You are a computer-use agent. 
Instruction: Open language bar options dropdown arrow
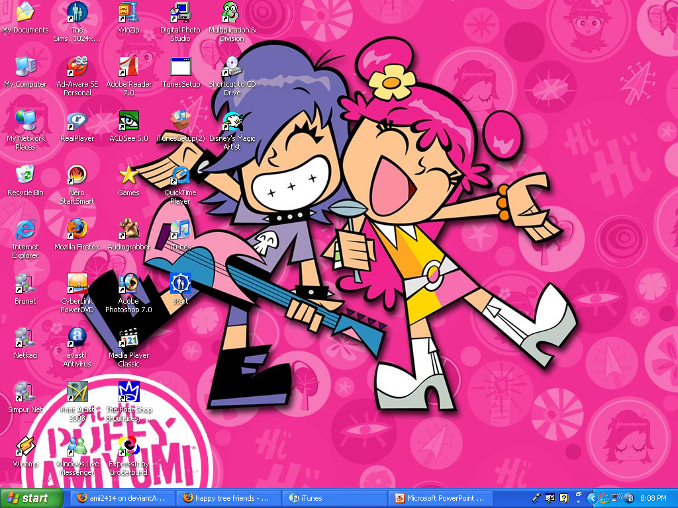[x=578, y=501]
